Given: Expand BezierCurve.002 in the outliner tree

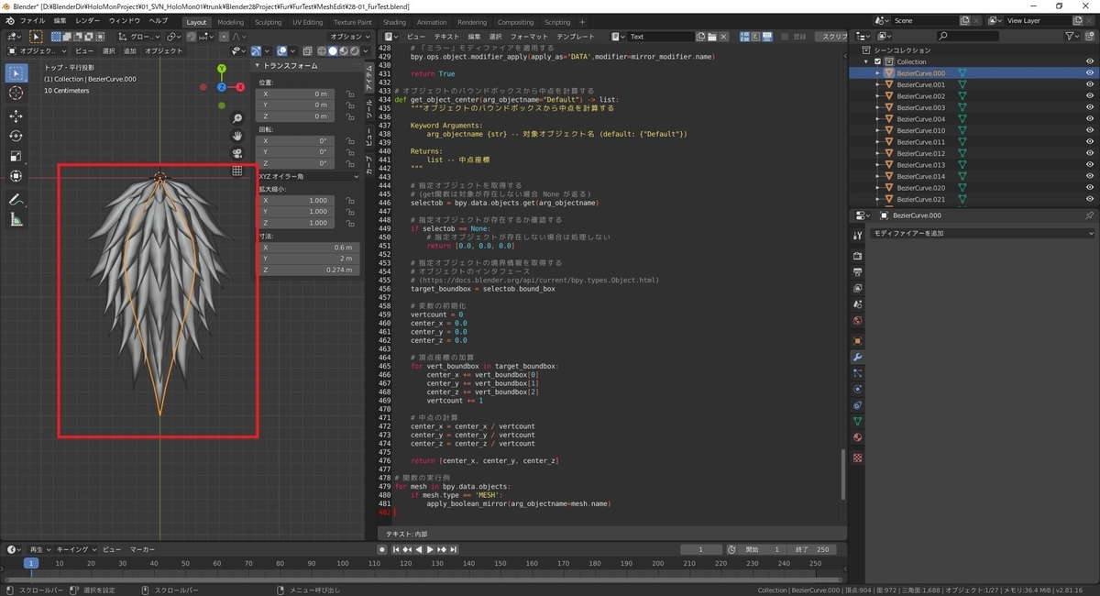Looking at the screenshot, I should point(877,96).
